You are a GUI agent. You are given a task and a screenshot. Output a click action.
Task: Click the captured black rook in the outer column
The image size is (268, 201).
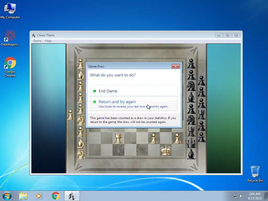pos(202,114)
